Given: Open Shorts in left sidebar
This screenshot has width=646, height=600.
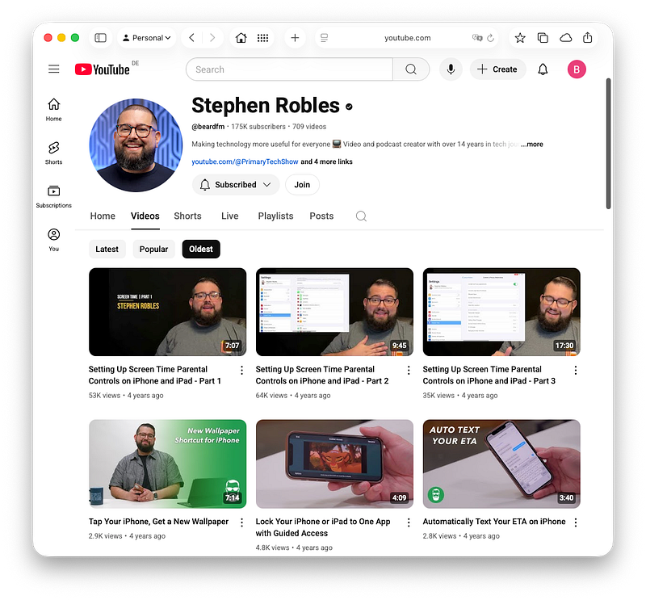Looking at the screenshot, I should pos(53,153).
